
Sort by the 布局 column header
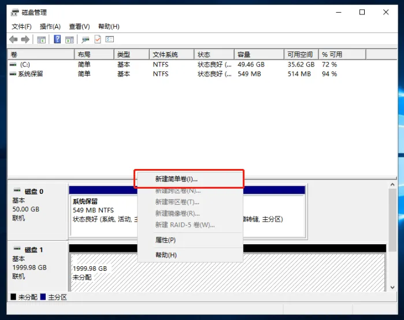pyautogui.click(x=94, y=54)
